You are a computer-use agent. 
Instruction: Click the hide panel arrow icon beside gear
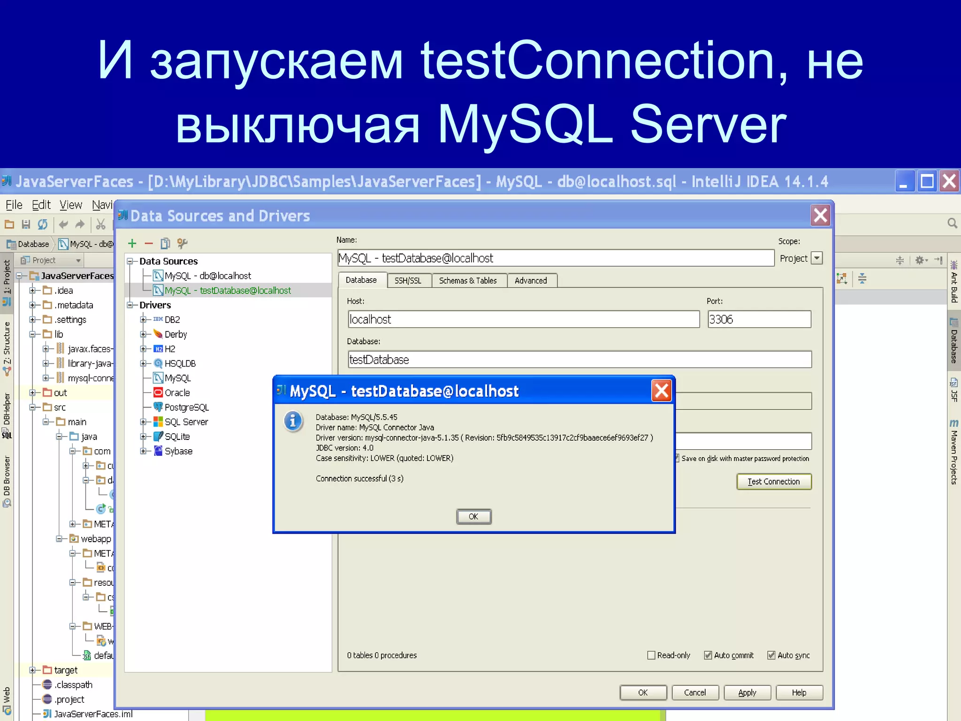[938, 260]
